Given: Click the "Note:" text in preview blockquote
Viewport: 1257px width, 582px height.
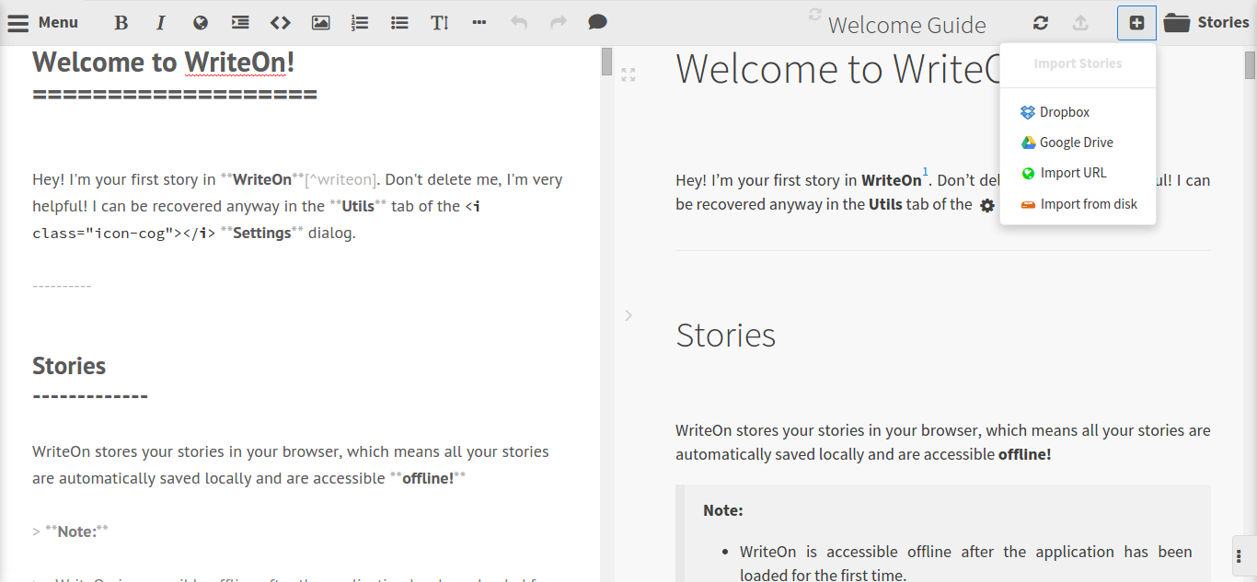Looking at the screenshot, I should coord(723,510).
